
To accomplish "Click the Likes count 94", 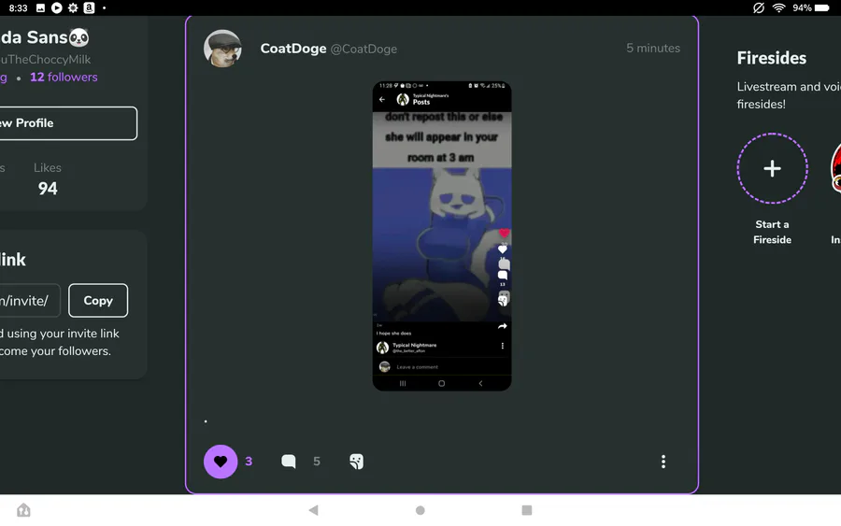I will 48,188.
